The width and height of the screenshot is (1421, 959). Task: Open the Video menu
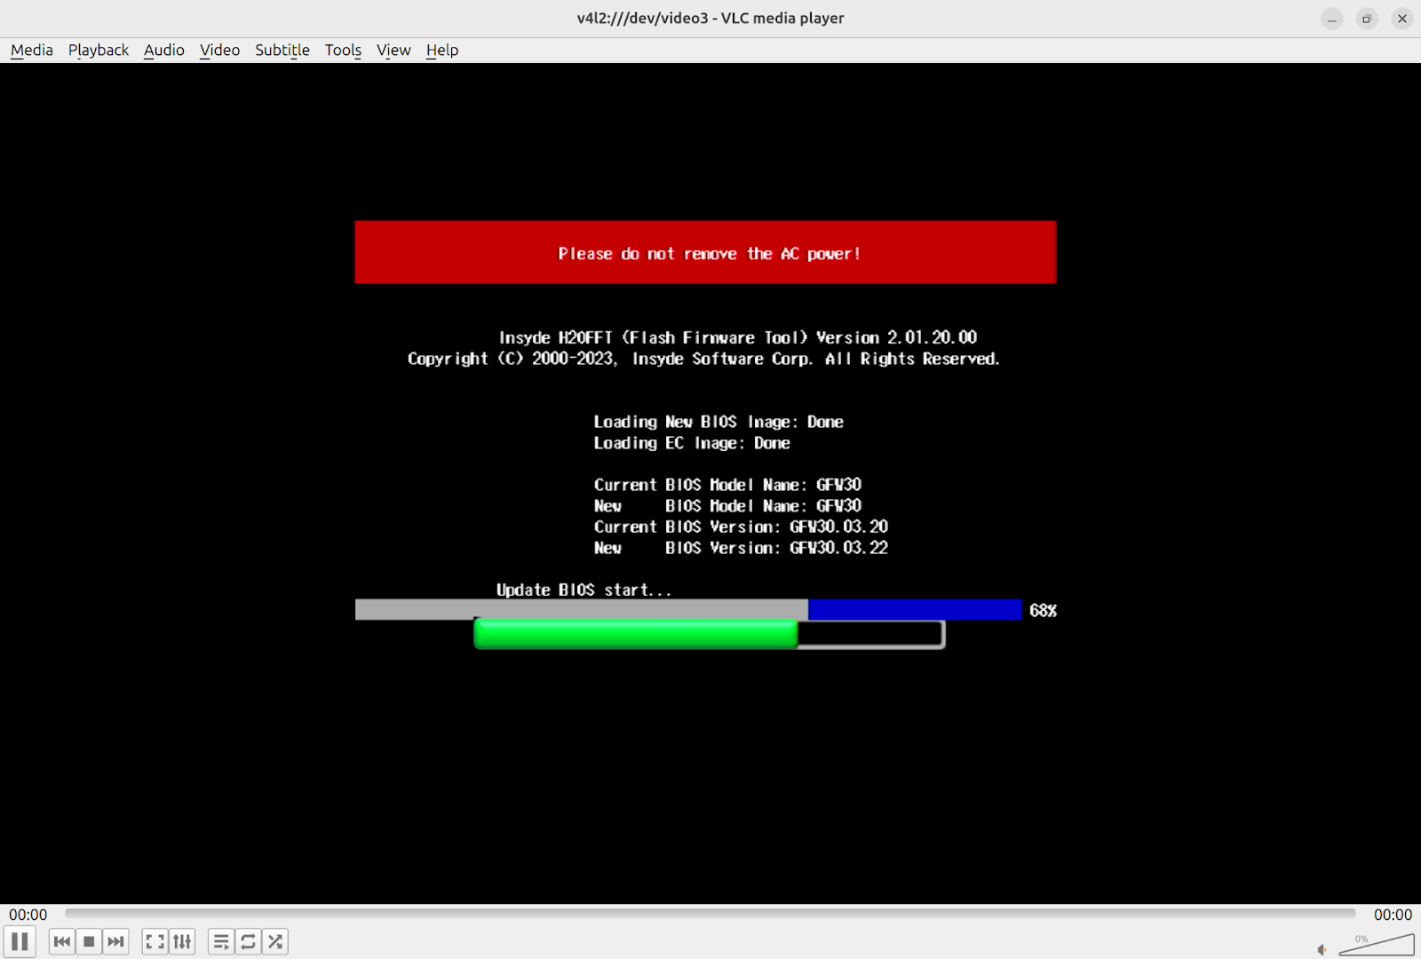219,50
